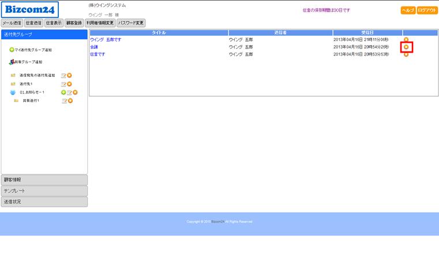Click the ヘルプ button
This screenshot has height=256, width=439.
(407, 10)
